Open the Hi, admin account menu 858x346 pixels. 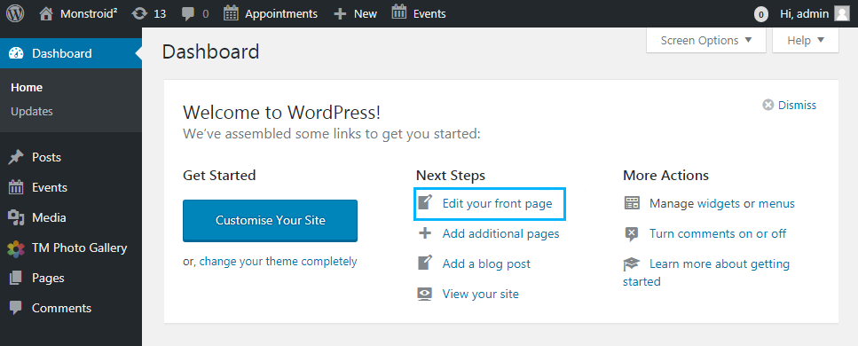tap(805, 13)
